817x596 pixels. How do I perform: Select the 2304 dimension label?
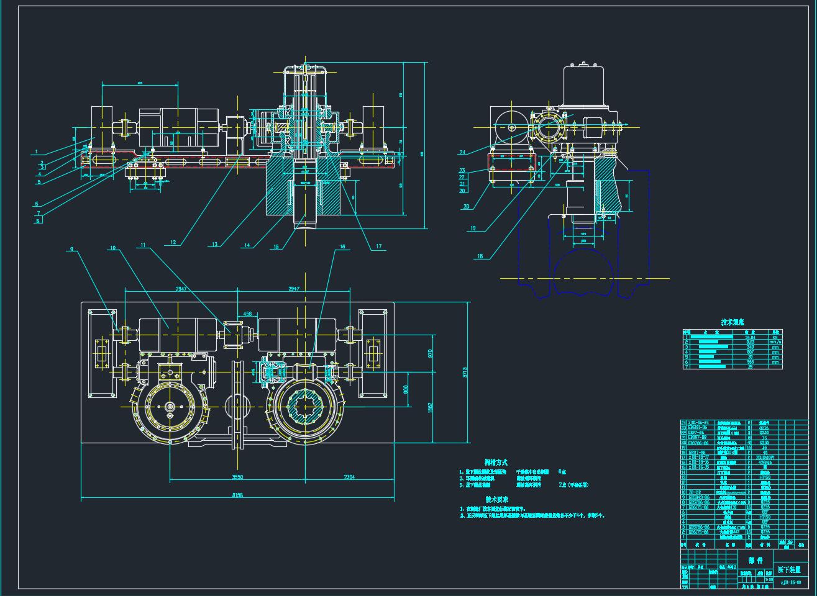pyautogui.click(x=349, y=477)
